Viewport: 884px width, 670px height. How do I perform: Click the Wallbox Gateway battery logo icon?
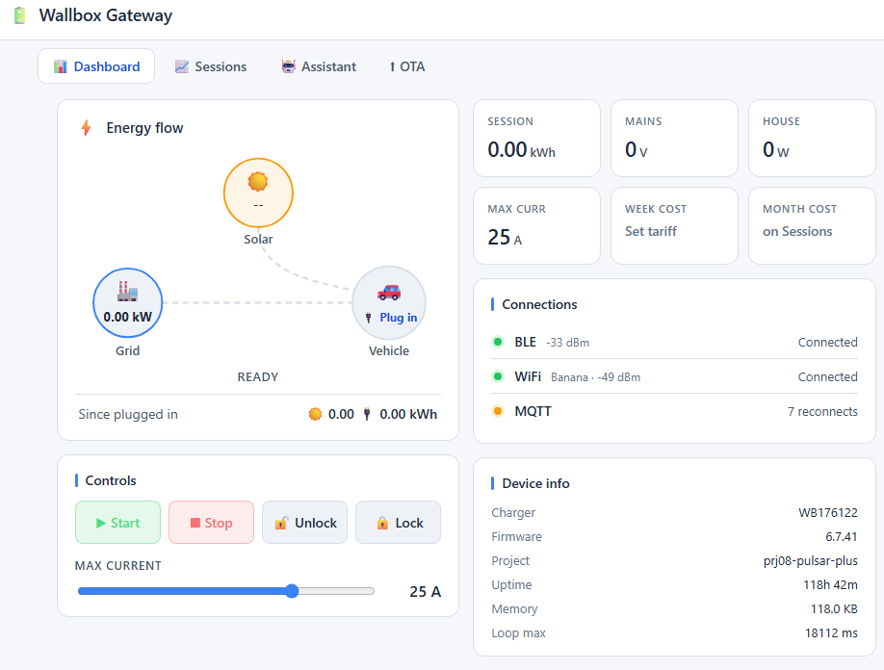click(19, 15)
